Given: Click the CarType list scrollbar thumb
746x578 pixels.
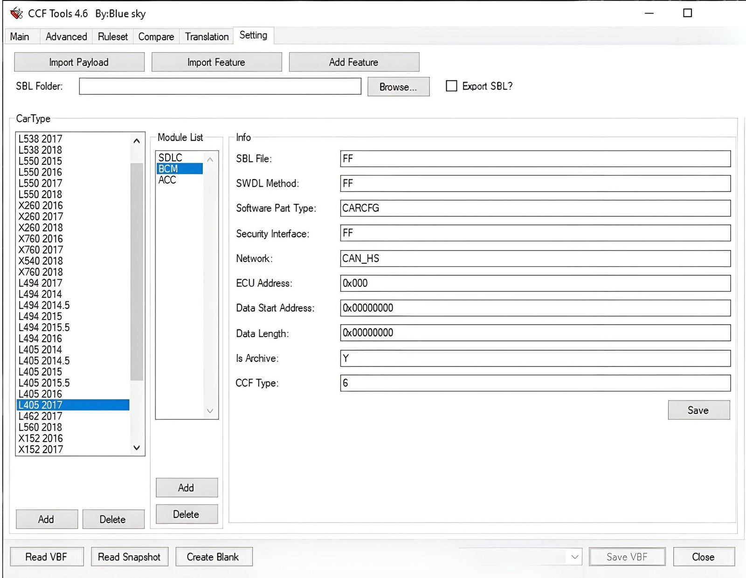Looking at the screenshot, I should point(137,272).
